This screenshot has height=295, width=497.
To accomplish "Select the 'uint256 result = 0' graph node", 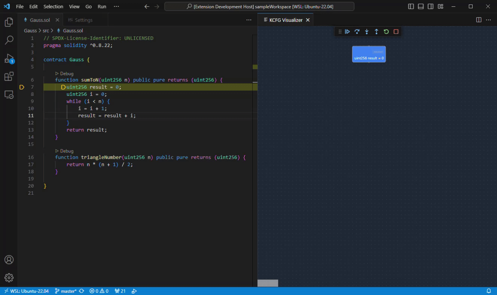I will [x=369, y=54].
